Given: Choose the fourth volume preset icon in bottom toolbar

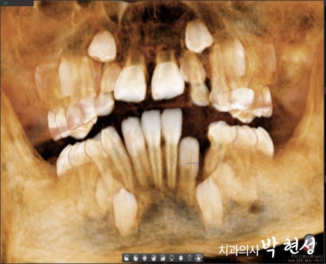Looking at the screenshot, I should (154, 258).
